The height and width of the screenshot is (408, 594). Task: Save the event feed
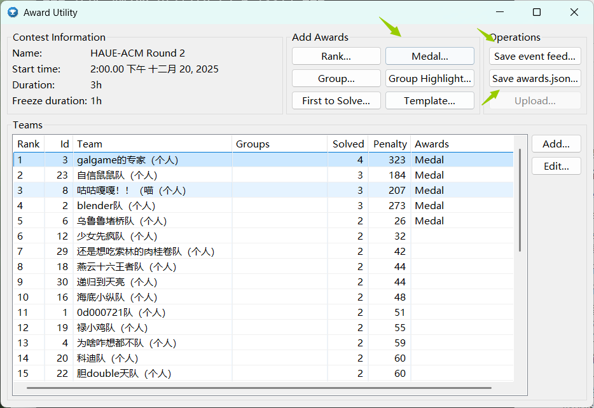(535, 56)
